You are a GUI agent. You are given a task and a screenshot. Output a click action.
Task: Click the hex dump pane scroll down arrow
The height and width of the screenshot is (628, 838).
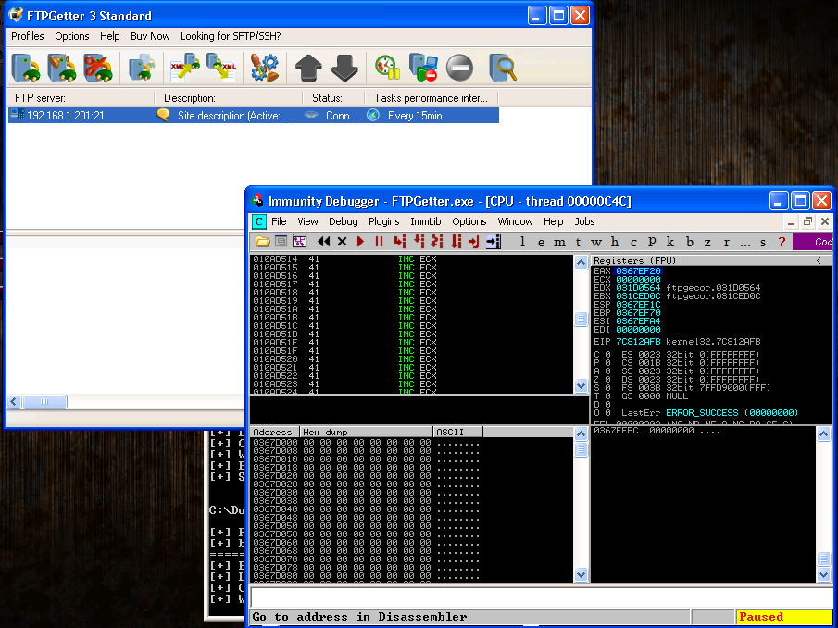coord(581,575)
